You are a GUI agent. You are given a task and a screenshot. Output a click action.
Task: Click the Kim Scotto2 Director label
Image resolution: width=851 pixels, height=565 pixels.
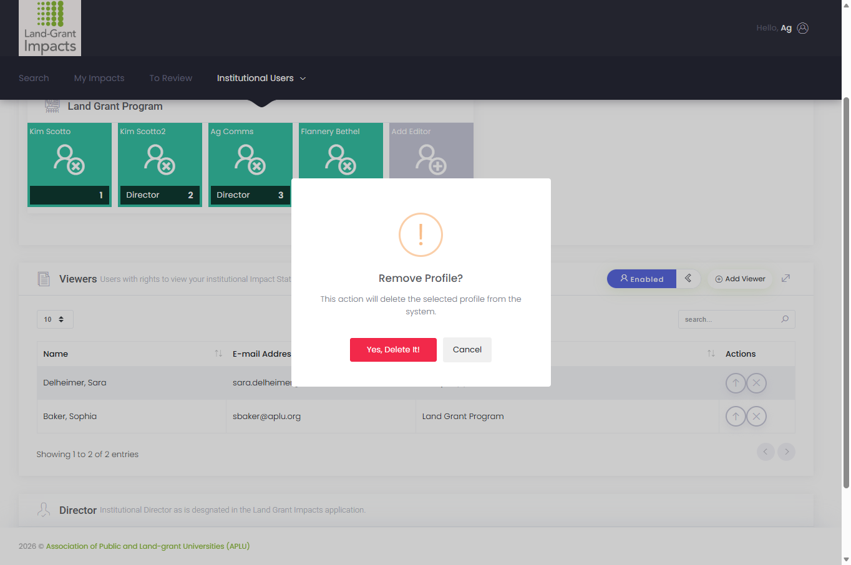[143, 195]
